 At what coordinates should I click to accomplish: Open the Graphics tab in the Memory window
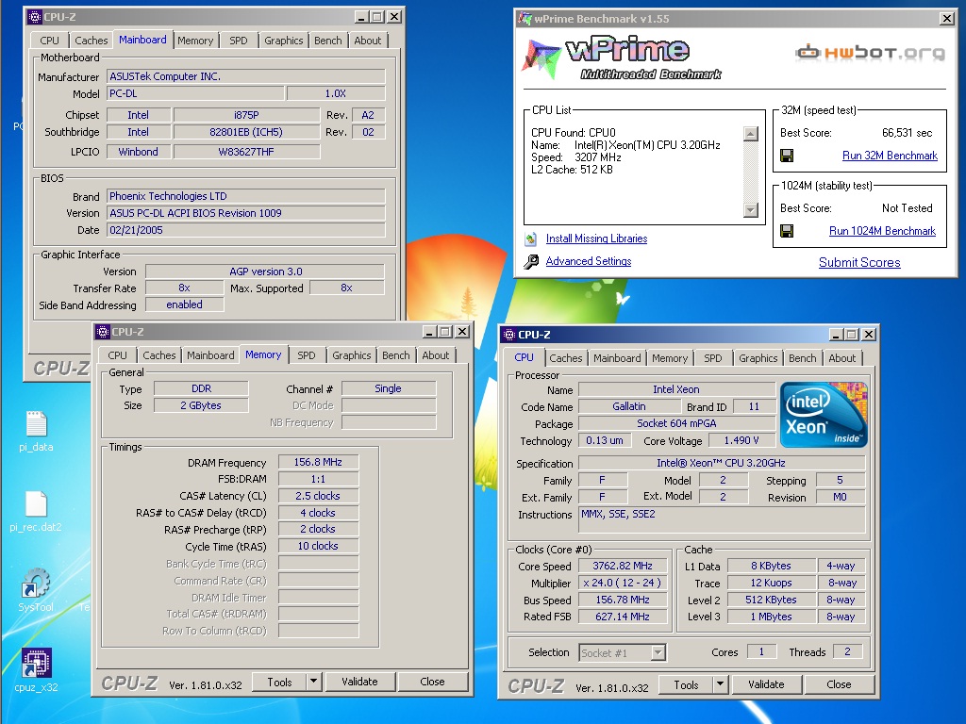[x=351, y=355]
